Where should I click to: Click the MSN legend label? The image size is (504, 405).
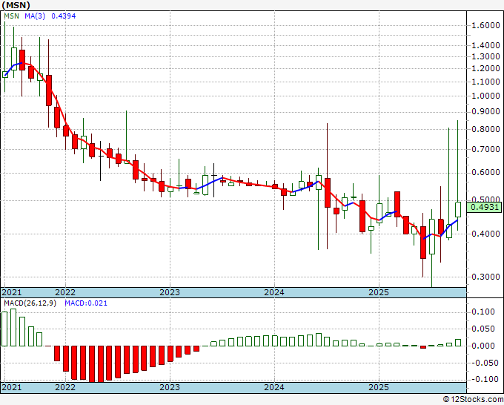tap(12, 16)
